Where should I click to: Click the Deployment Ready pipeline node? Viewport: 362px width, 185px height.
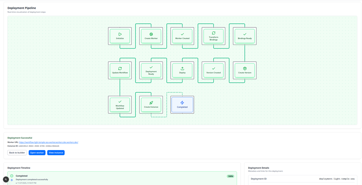151,70
